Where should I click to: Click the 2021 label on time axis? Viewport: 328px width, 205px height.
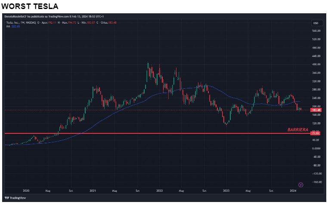(x=93, y=190)
